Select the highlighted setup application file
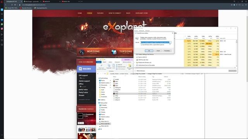Viewport: 248px width, 139px height. (142, 93)
